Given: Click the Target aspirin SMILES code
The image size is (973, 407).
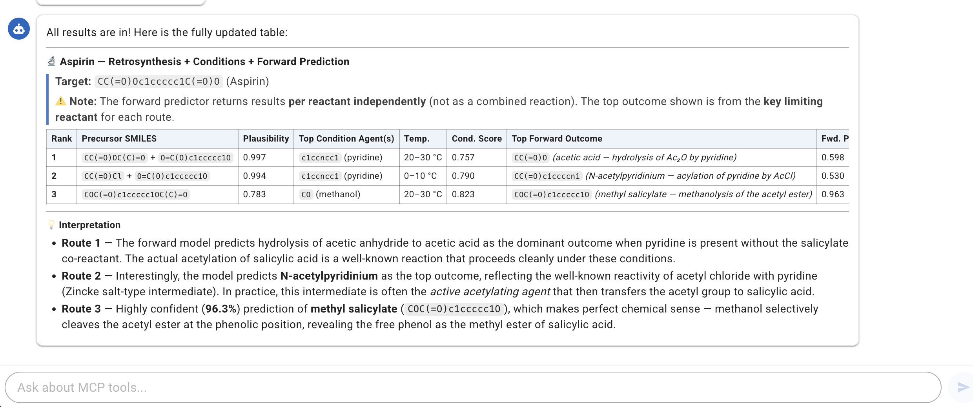Looking at the screenshot, I should click(x=159, y=82).
